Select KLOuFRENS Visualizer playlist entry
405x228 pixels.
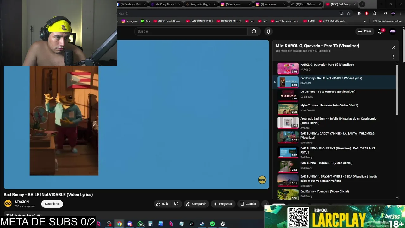(x=335, y=153)
